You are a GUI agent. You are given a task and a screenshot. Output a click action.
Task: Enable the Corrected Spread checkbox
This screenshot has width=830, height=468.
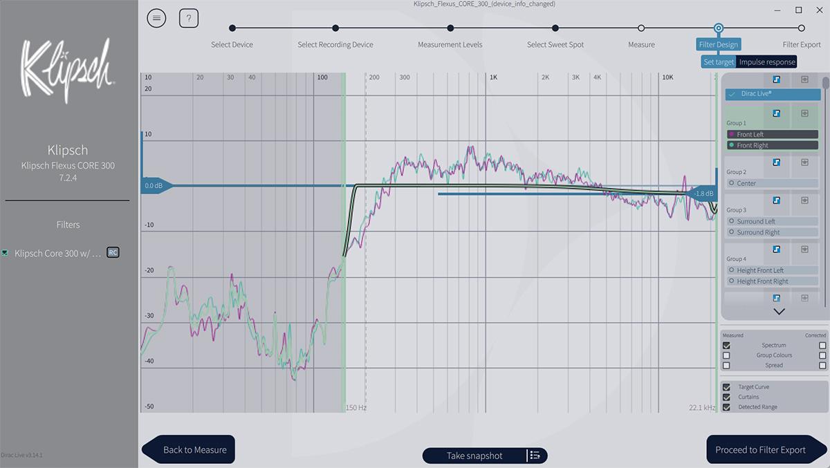[x=822, y=365]
